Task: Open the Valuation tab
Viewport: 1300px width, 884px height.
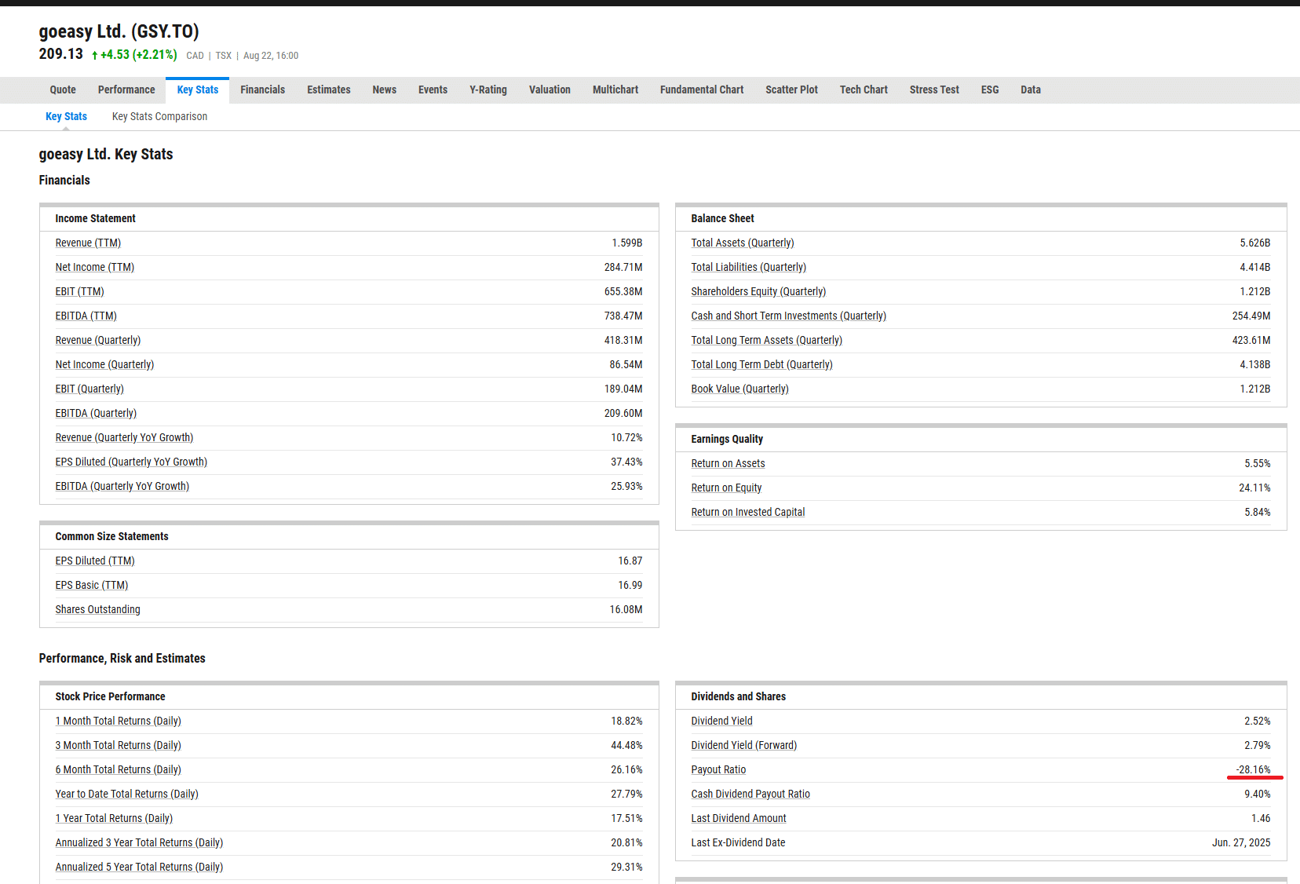Action: pos(549,89)
